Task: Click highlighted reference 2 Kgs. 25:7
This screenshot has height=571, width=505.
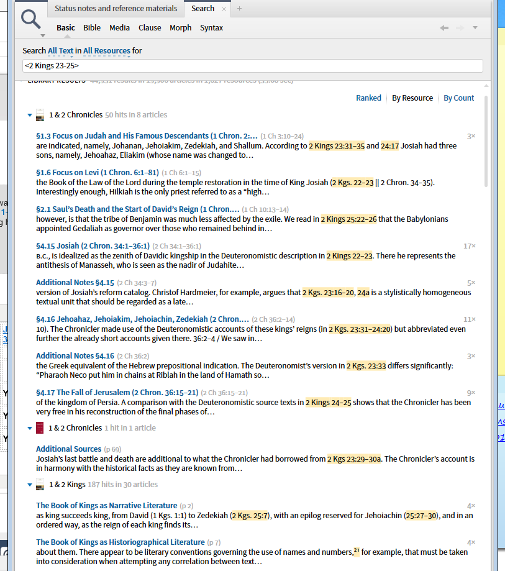Action: [x=250, y=516]
